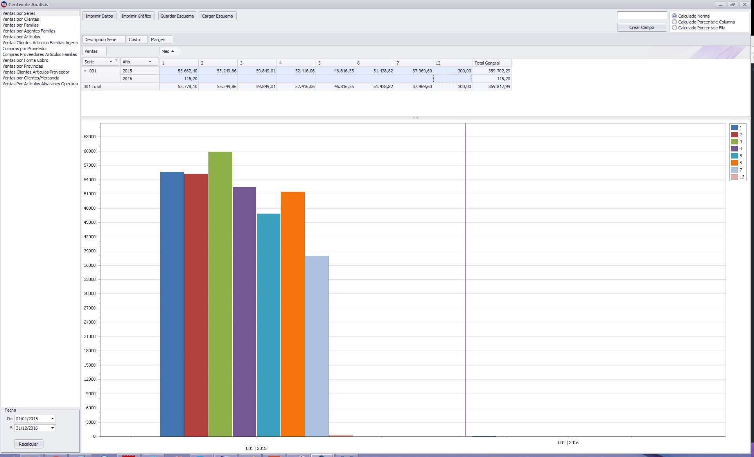Open Ventas por Clientes report
Viewport: 754px width, 457px height.
click(x=21, y=19)
